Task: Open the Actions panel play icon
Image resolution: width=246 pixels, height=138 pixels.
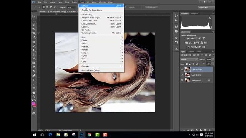Action: (176, 20)
